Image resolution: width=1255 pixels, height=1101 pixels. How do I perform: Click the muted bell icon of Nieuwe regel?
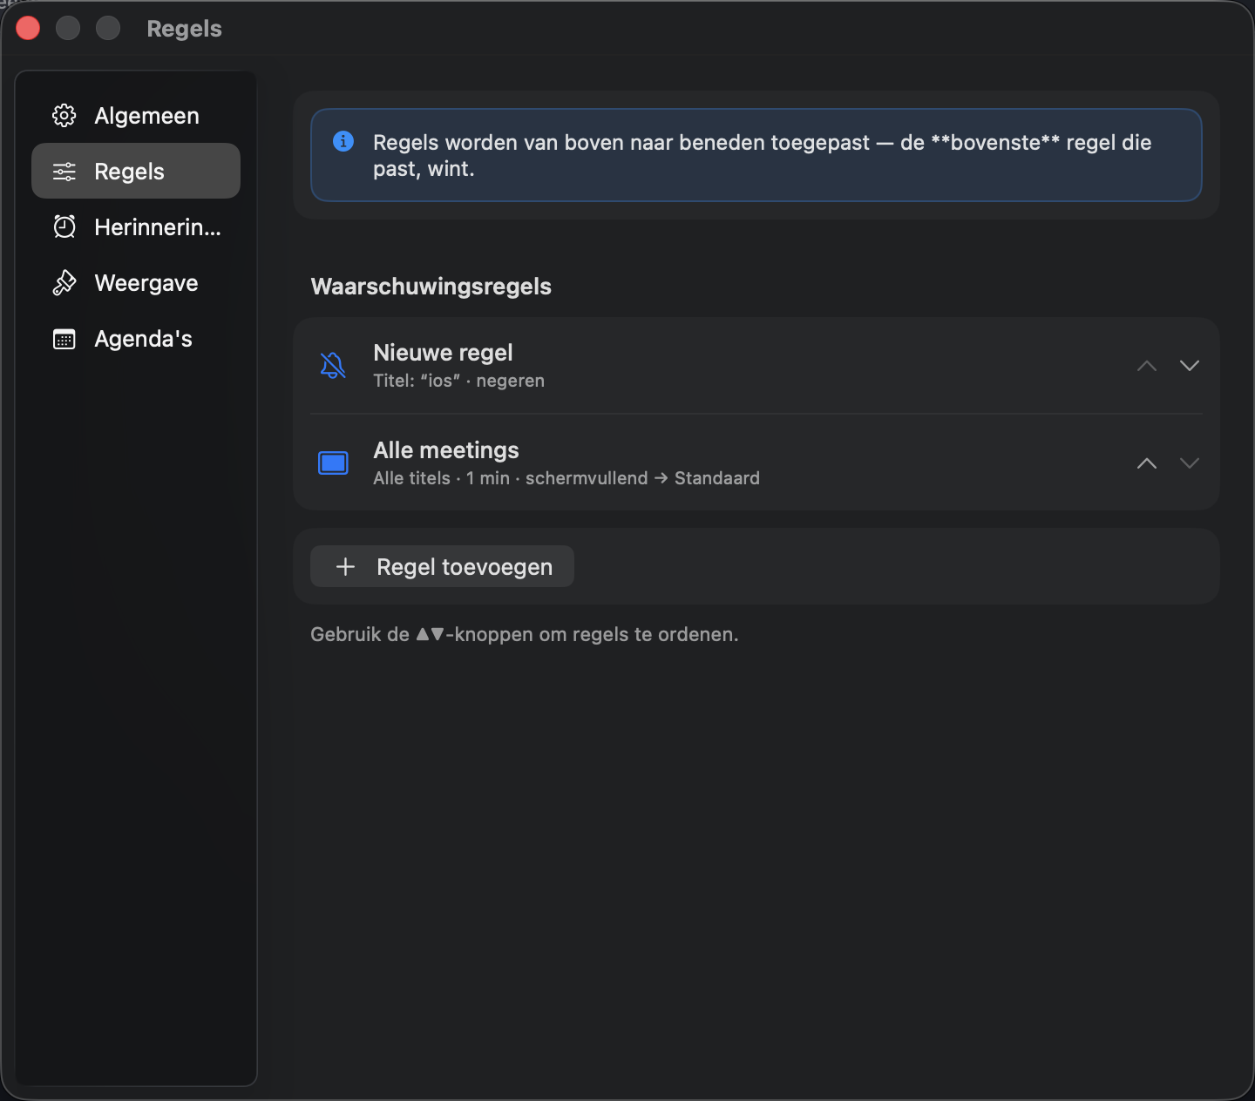(x=333, y=366)
